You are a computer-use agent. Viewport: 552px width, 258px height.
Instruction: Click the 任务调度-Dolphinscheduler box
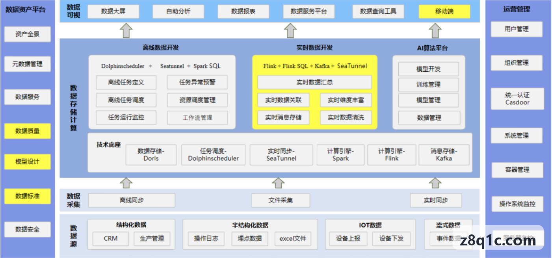point(213,155)
